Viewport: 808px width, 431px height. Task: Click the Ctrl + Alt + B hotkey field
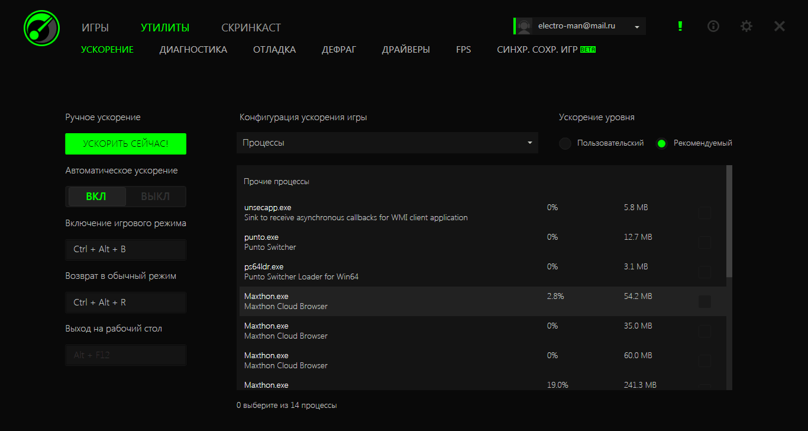click(125, 249)
